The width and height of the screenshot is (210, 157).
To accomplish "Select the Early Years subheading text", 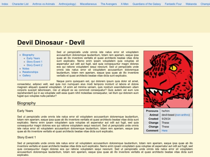I will [x=25, y=111].
